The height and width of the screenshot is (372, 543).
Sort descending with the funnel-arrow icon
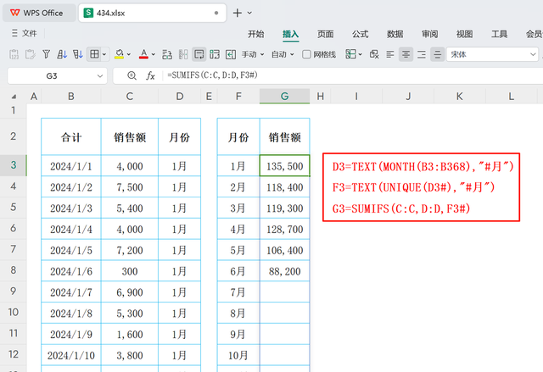pos(78,54)
